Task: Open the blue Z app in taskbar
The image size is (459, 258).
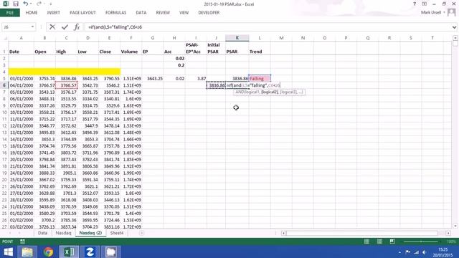Action: click(x=90, y=252)
